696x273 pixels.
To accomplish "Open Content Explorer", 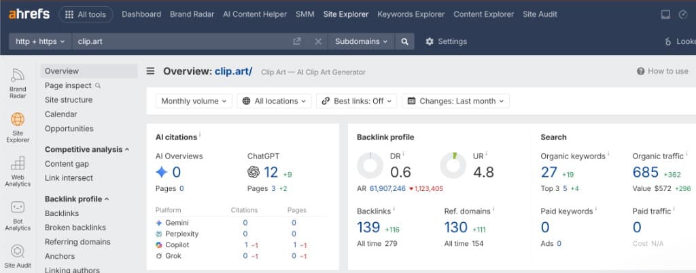I will pyautogui.click(x=484, y=14).
